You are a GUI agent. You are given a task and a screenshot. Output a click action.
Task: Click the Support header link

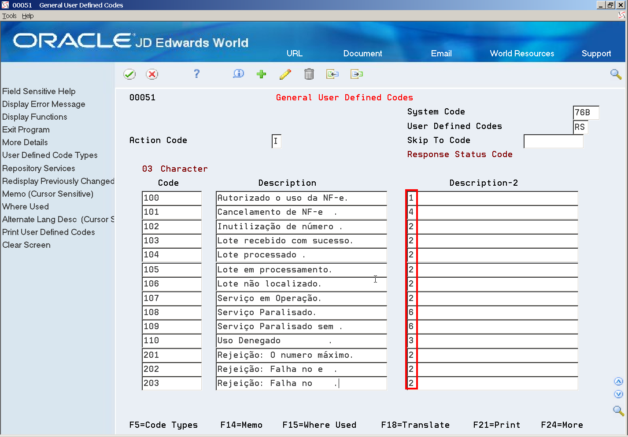[x=596, y=54]
